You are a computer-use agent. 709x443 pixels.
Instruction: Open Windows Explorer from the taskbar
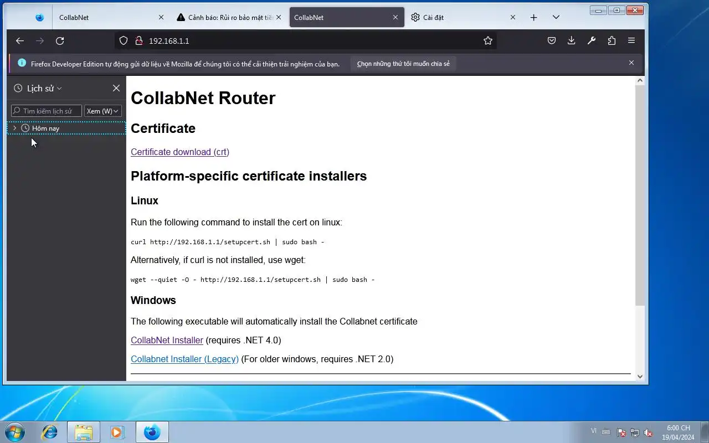(84, 432)
